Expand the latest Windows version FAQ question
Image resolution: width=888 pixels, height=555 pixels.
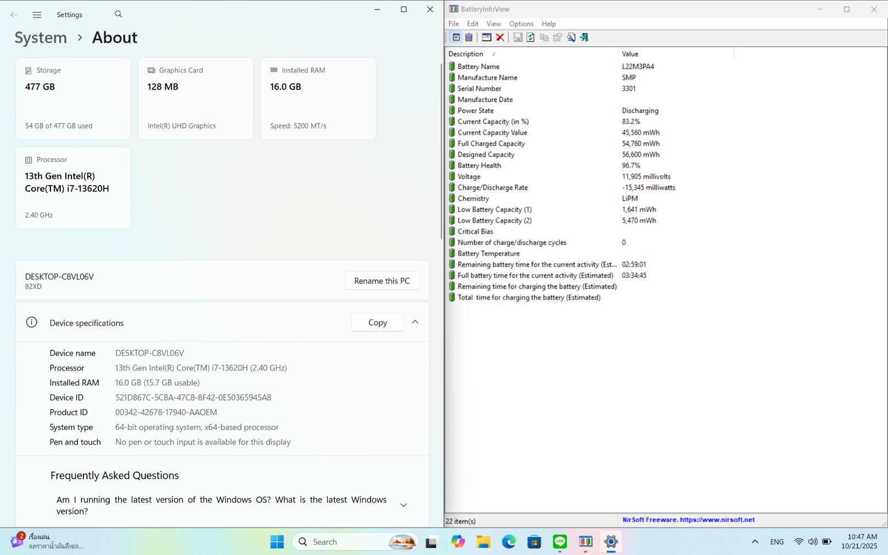click(403, 505)
